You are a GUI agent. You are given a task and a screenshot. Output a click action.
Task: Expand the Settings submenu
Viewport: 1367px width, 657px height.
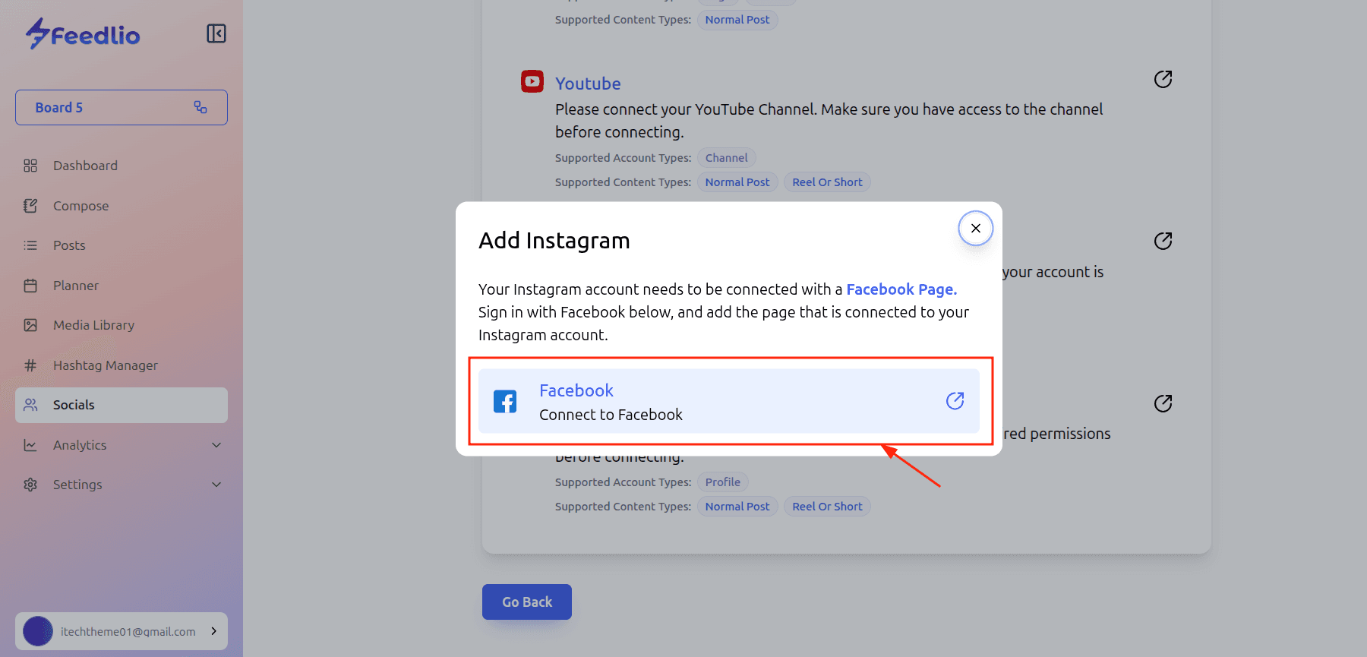click(216, 485)
